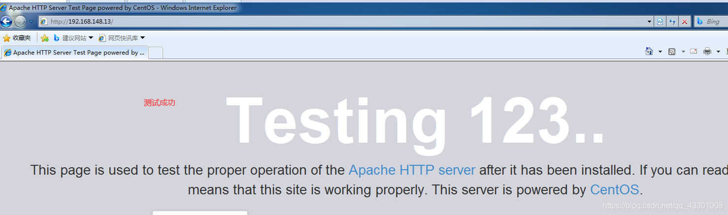Image resolution: width=728 pixels, height=215 pixels.
Task: Go to home page via house icon
Action: pyautogui.click(x=650, y=51)
